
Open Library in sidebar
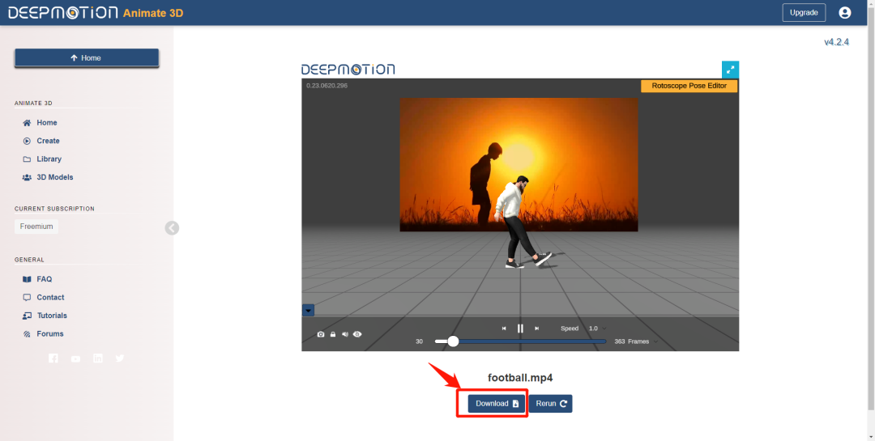pyautogui.click(x=49, y=159)
